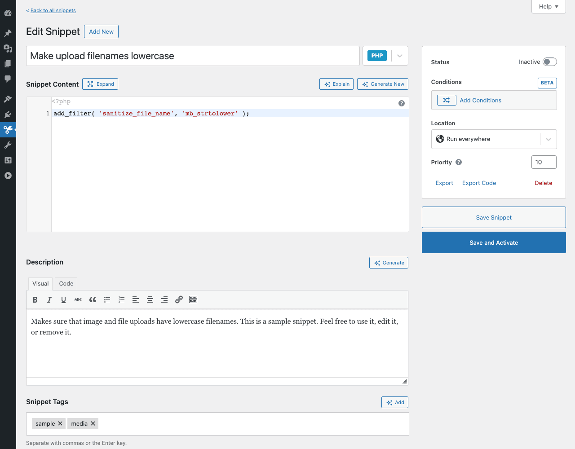This screenshot has height=449, width=575.
Task: Click the 'Inactive' status text
Action: (x=529, y=62)
